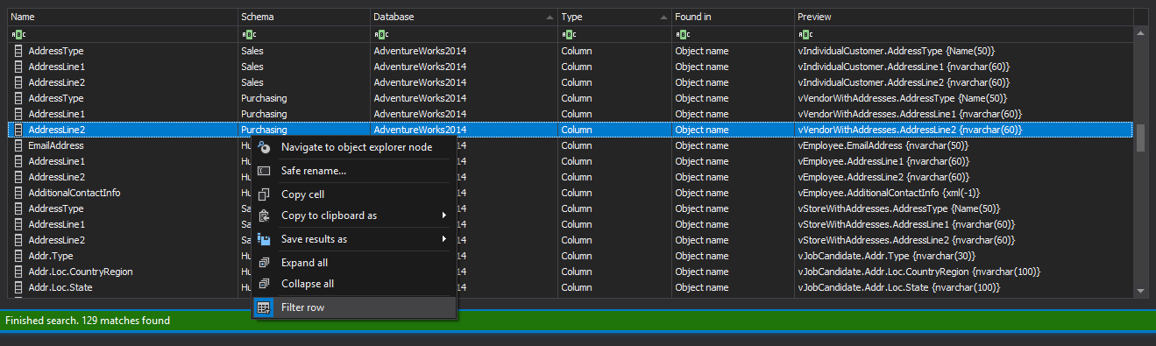Click the column icon of vStoreWithAddresses.AddressType row

pos(18,208)
